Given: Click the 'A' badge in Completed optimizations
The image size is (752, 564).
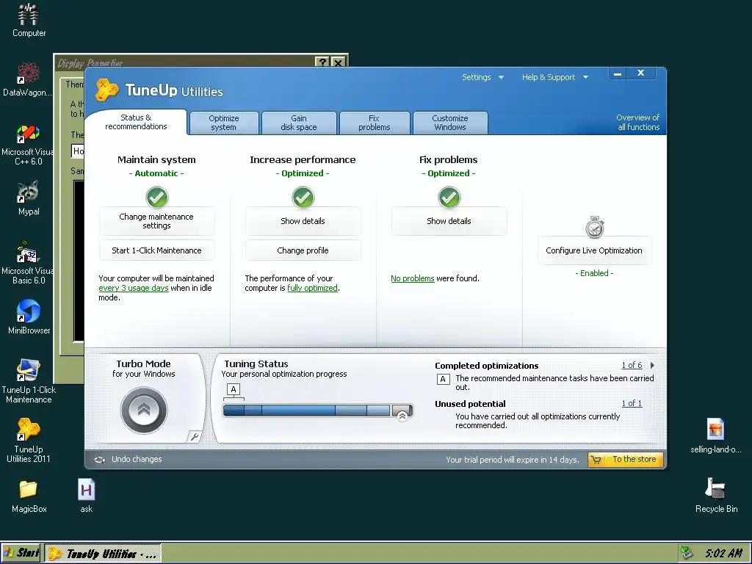Looking at the screenshot, I should (x=443, y=380).
